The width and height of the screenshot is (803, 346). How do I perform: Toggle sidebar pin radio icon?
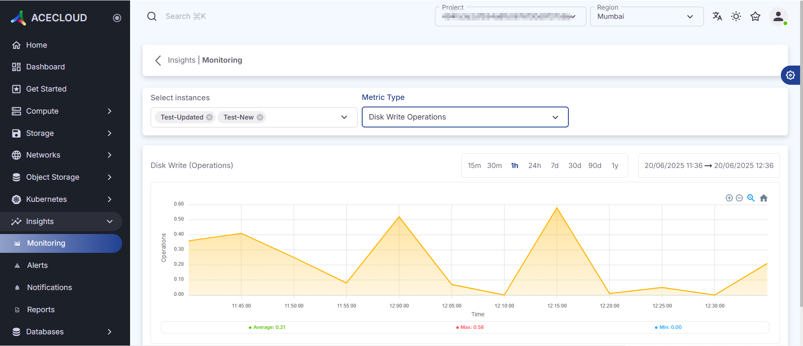[x=117, y=18]
